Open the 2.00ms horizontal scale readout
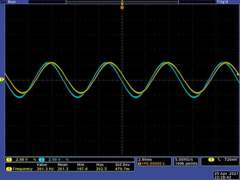 coord(144,159)
